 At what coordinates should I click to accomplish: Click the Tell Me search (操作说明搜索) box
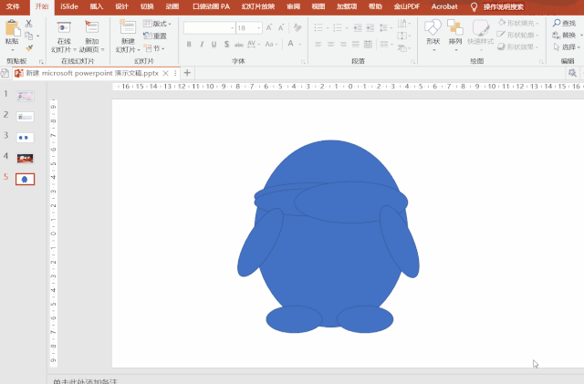coord(504,7)
